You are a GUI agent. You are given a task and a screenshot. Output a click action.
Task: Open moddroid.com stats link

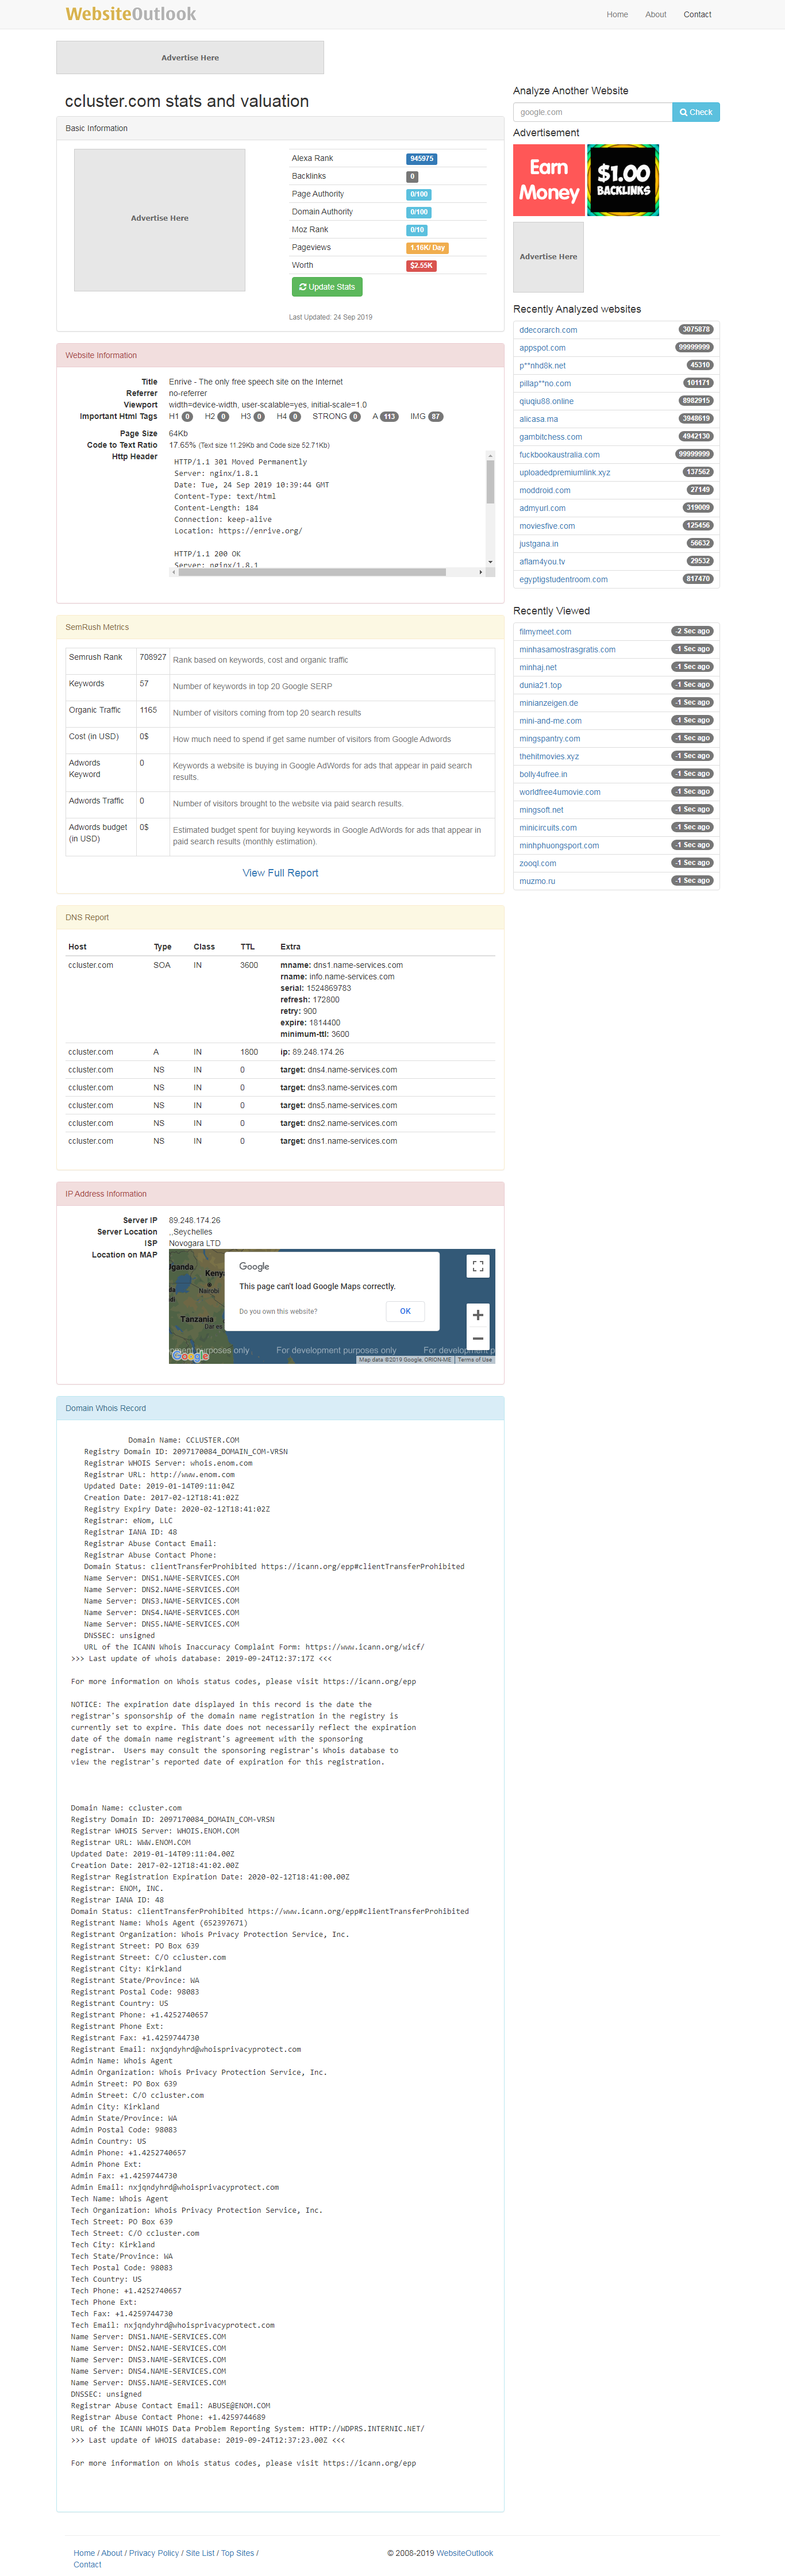click(x=545, y=491)
